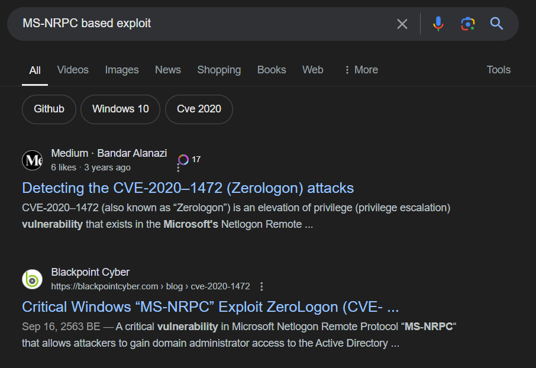Click inside the search input field
This screenshot has width=536, height=368.
click(177, 24)
